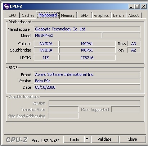Click the Southbridge MCP61 value

click(87, 50)
